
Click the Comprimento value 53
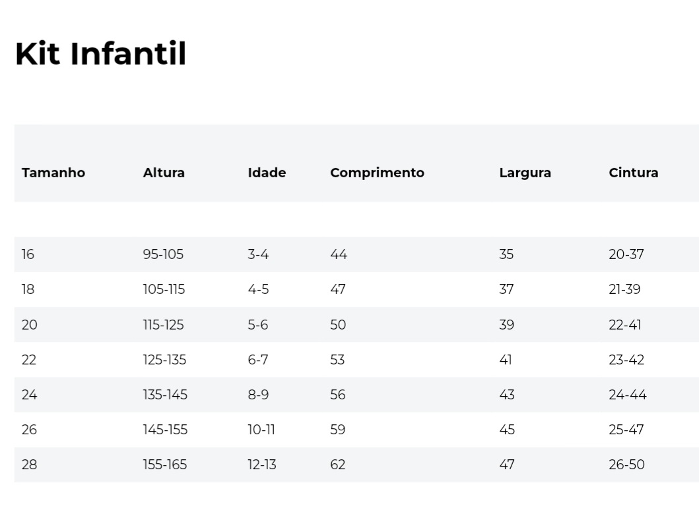(x=337, y=360)
